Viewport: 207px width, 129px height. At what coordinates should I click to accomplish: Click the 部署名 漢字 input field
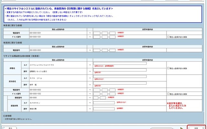pyautogui.click(x=120, y=70)
